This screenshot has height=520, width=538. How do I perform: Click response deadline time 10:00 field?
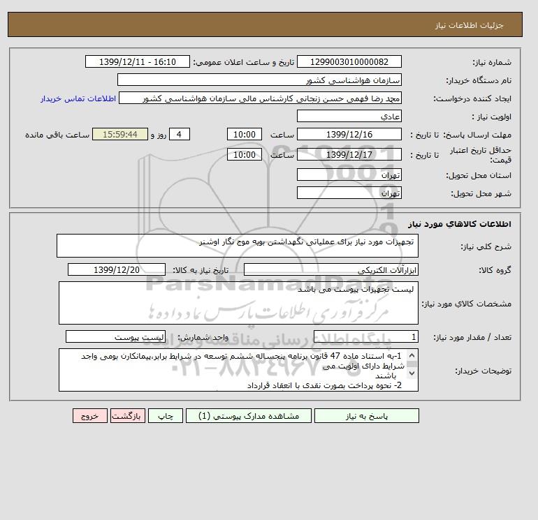tap(245, 135)
